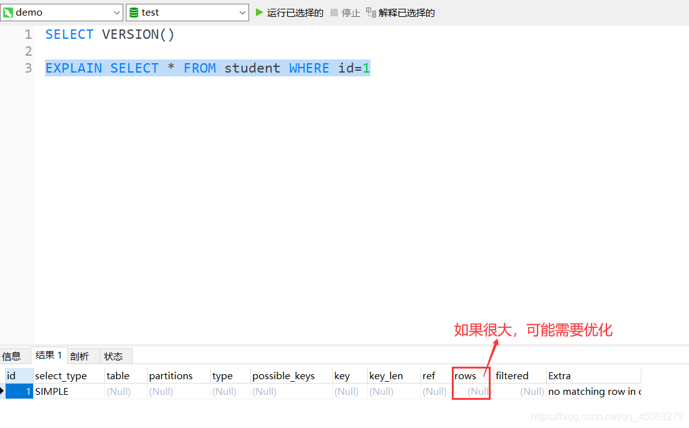The width and height of the screenshot is (689, 428).
Task: Click the gray stop square icon
Action: (334, 13)
